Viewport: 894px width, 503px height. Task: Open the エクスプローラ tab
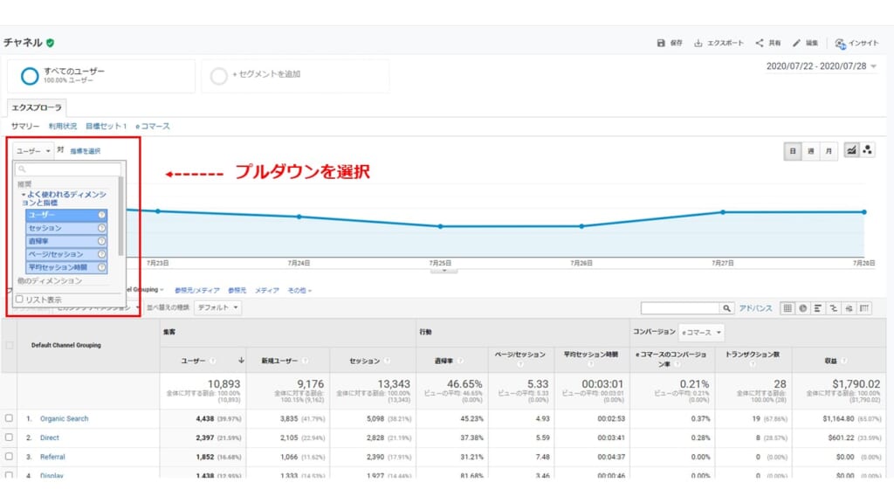pyautogui.click(x=37, y=107)
